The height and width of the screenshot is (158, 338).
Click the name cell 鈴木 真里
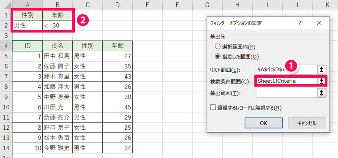tap(57, 76)
